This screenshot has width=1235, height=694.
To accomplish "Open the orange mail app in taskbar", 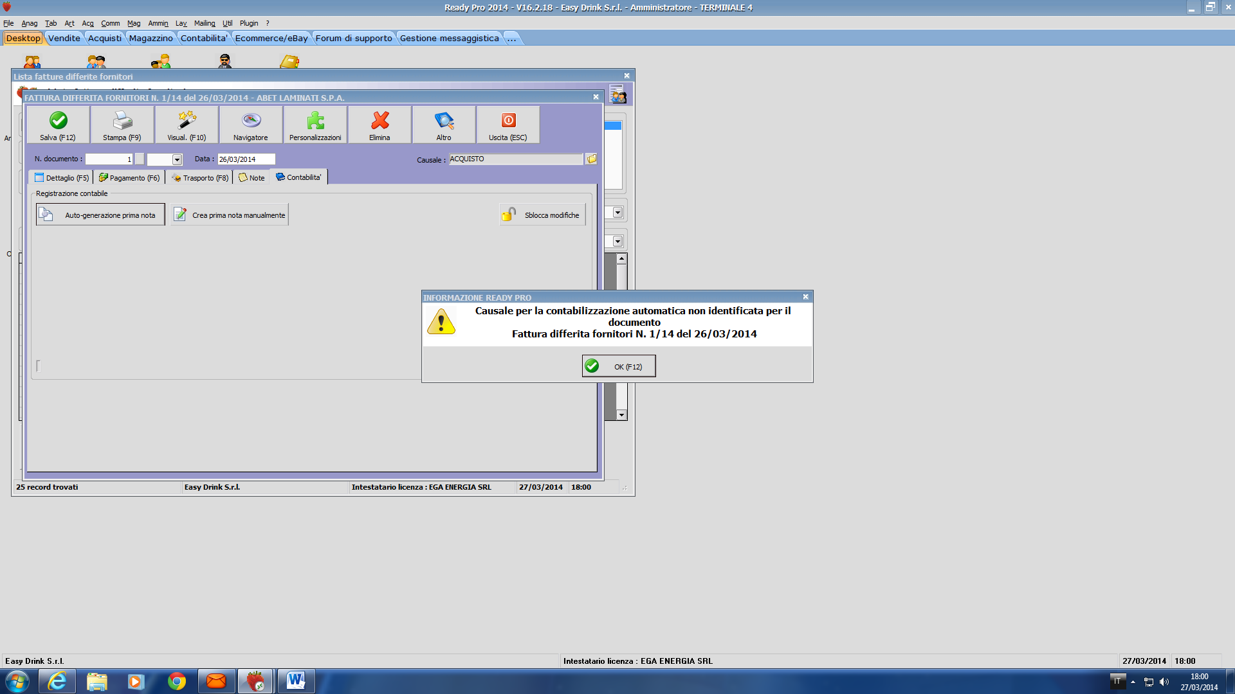I will (x=216, y=681).
